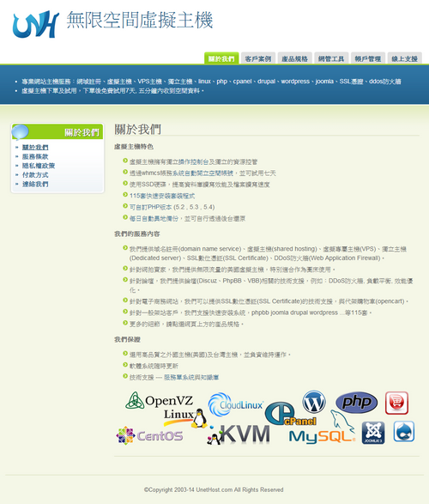
Task: Click the PHP logo
Action: tap(356, 402)
